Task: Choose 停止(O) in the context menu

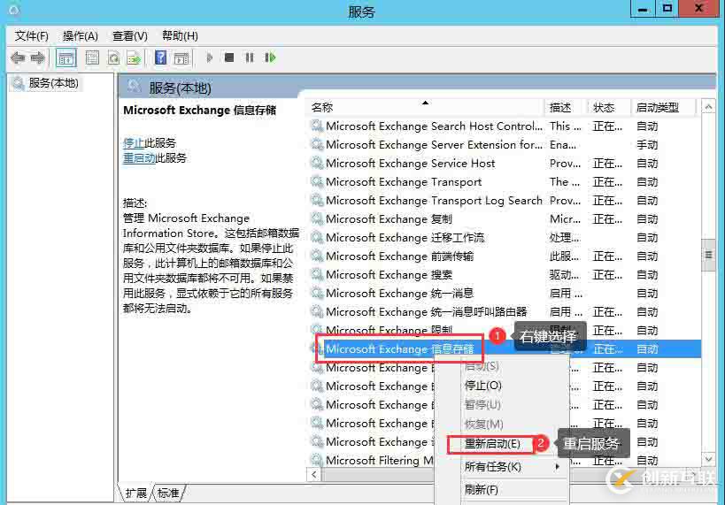Action: point(482,386)
